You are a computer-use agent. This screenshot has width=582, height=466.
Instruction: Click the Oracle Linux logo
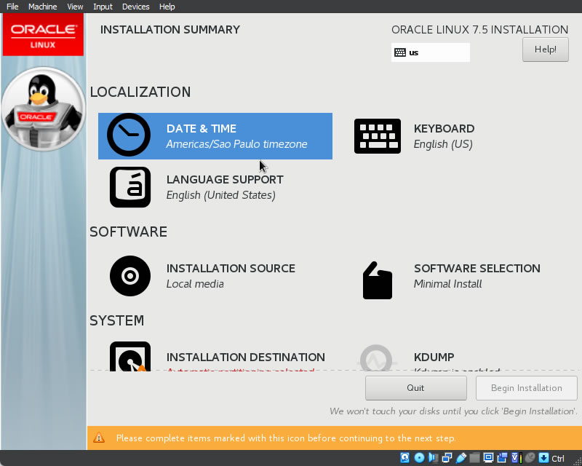pyautogui.click(x=43, y=35)
